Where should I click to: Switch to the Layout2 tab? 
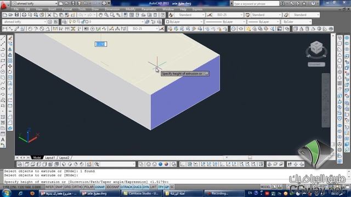64,158
